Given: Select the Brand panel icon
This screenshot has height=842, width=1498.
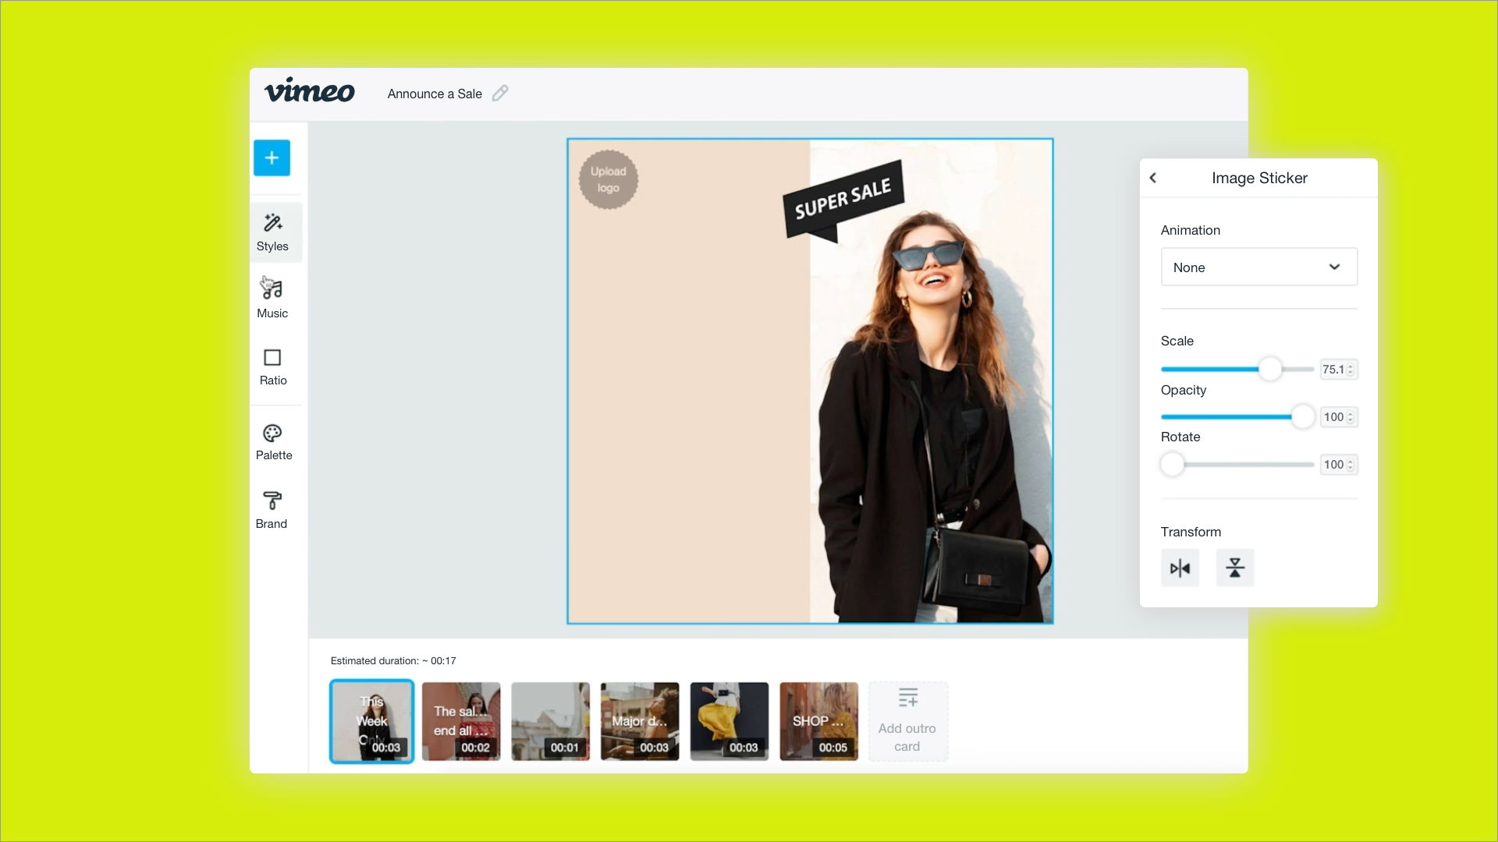Looking at the screenshot, I should (x=272, y=509).
